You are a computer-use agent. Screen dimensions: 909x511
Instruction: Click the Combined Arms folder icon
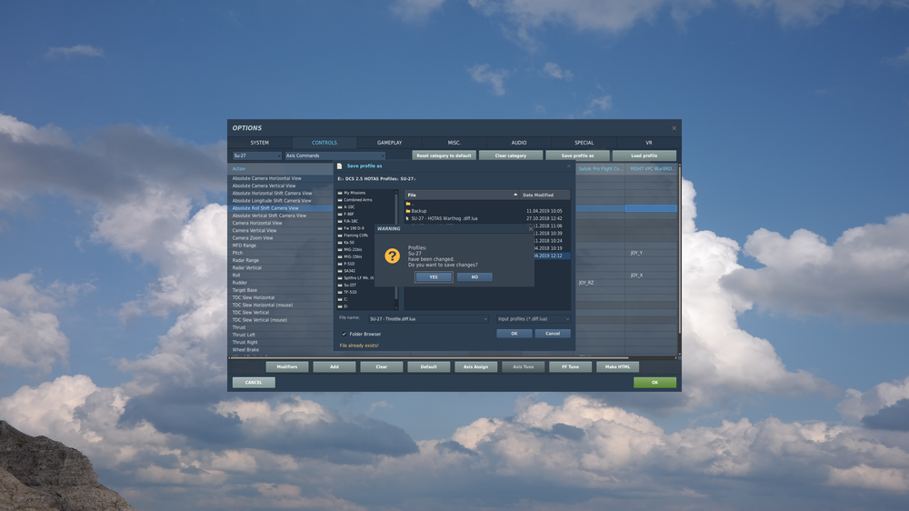[340, 199]
